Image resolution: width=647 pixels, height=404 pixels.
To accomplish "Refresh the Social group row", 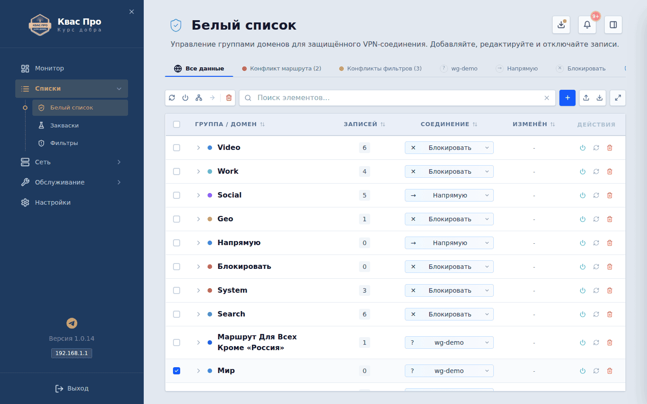I will pos(596,195).
